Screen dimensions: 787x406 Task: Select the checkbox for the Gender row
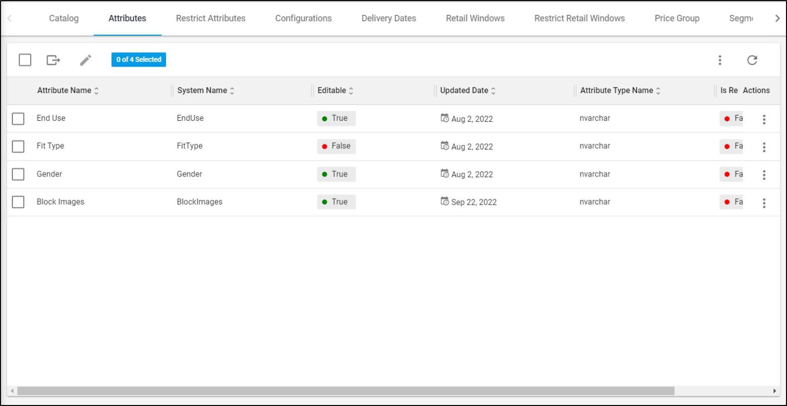click(x=18, y=174)
